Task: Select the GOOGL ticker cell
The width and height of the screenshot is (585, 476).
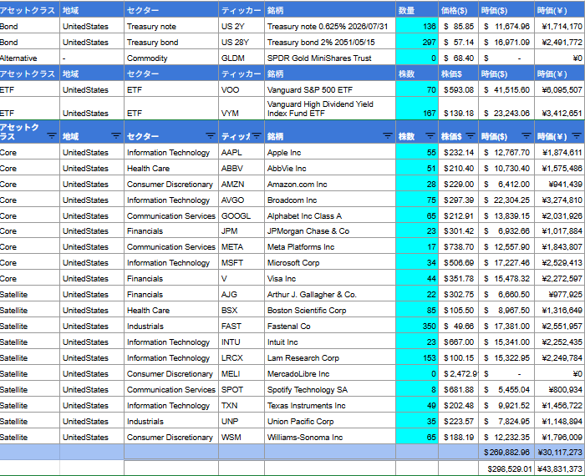Action: coord(242,215)
